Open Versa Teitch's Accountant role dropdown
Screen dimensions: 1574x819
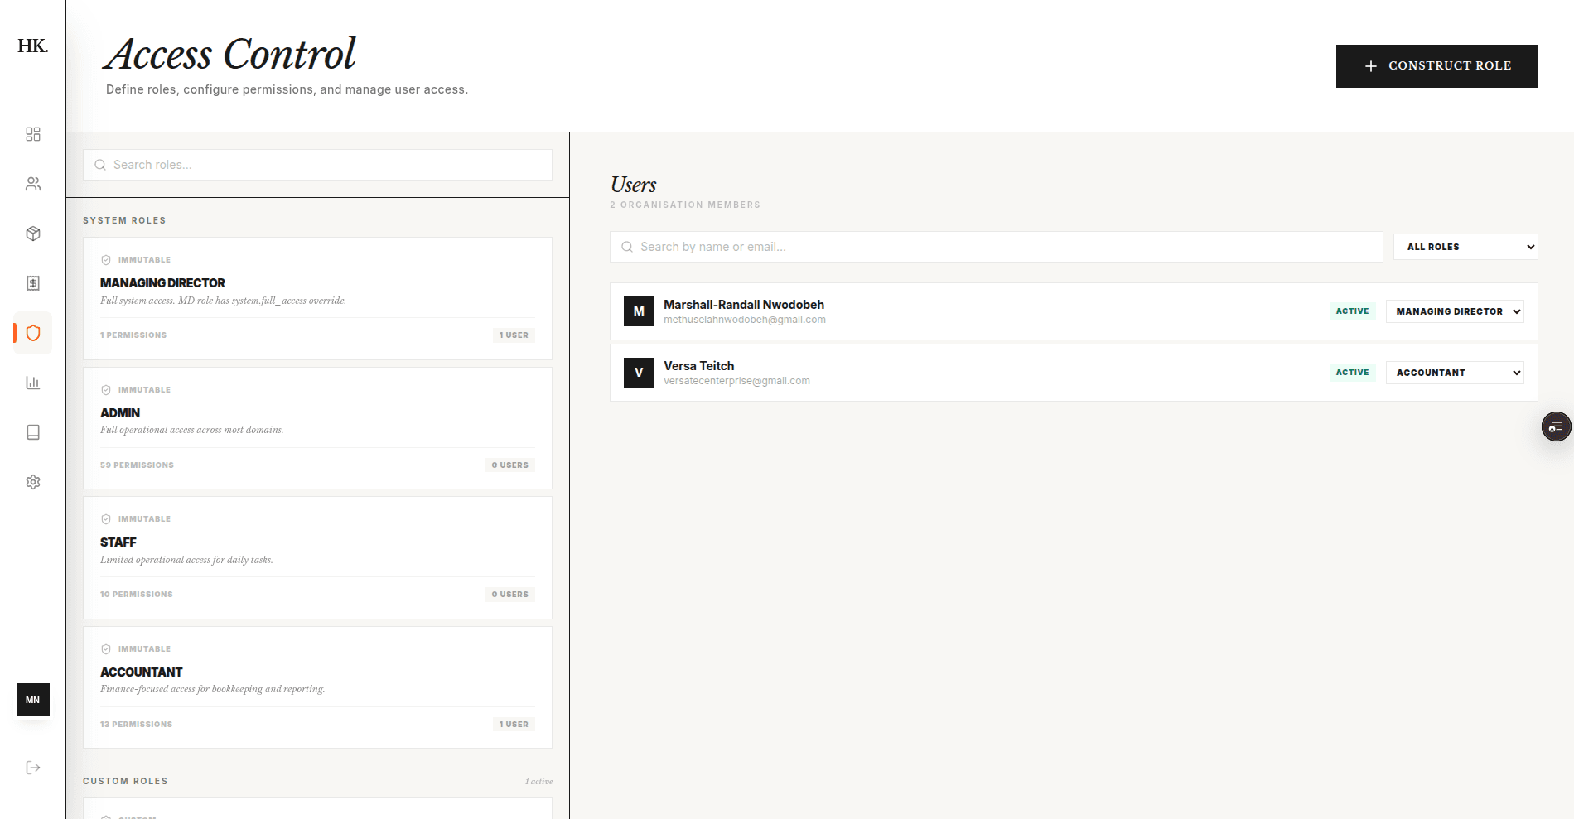click(x=1455, y=373)
